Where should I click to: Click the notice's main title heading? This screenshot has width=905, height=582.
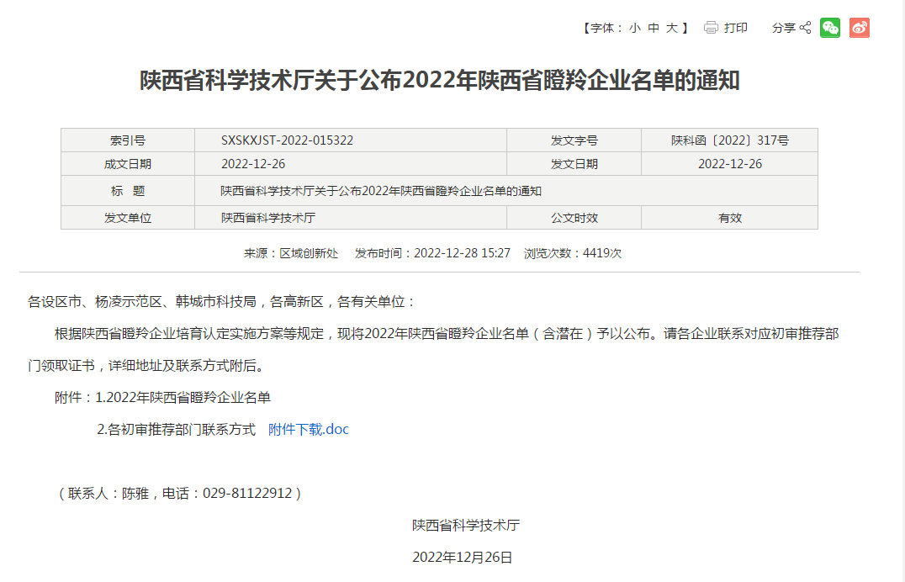pyautogui.click(x=440, y=81)
